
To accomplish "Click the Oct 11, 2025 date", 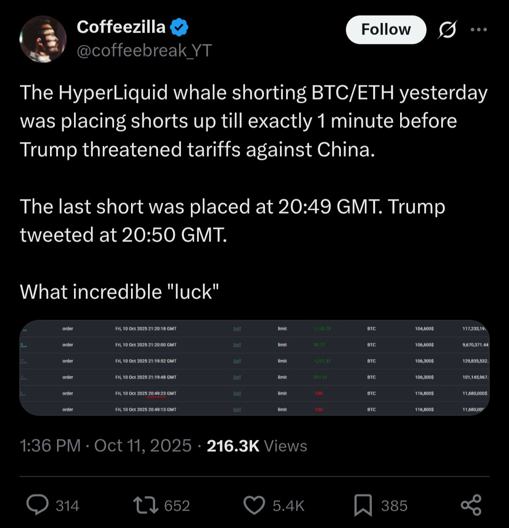I will (143, 445).
